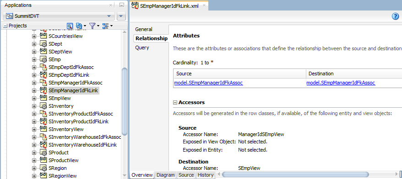Open the Source bottom tab

coord(186,175)
